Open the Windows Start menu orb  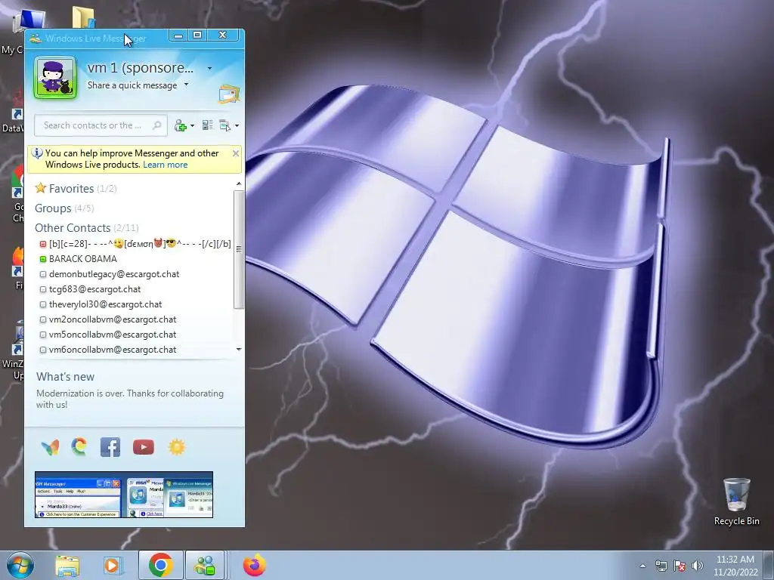20,565
